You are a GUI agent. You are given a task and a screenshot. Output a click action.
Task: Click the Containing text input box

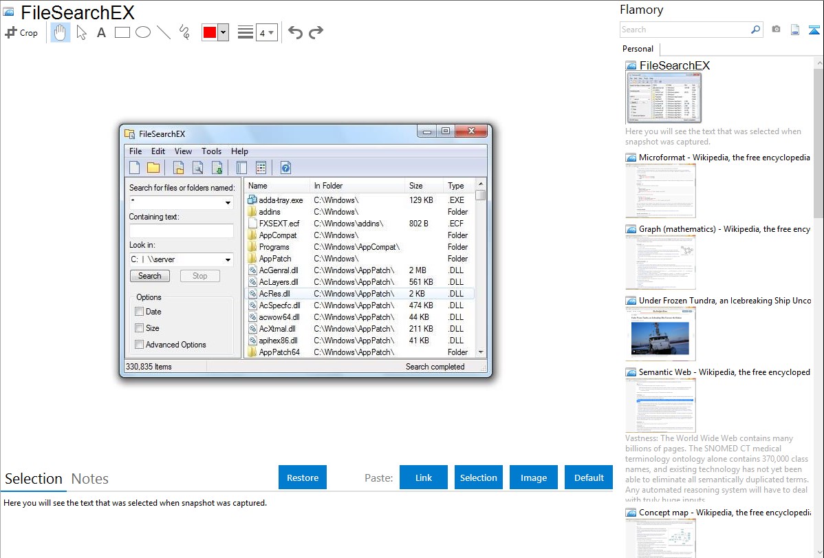click(x=182, y=231)
